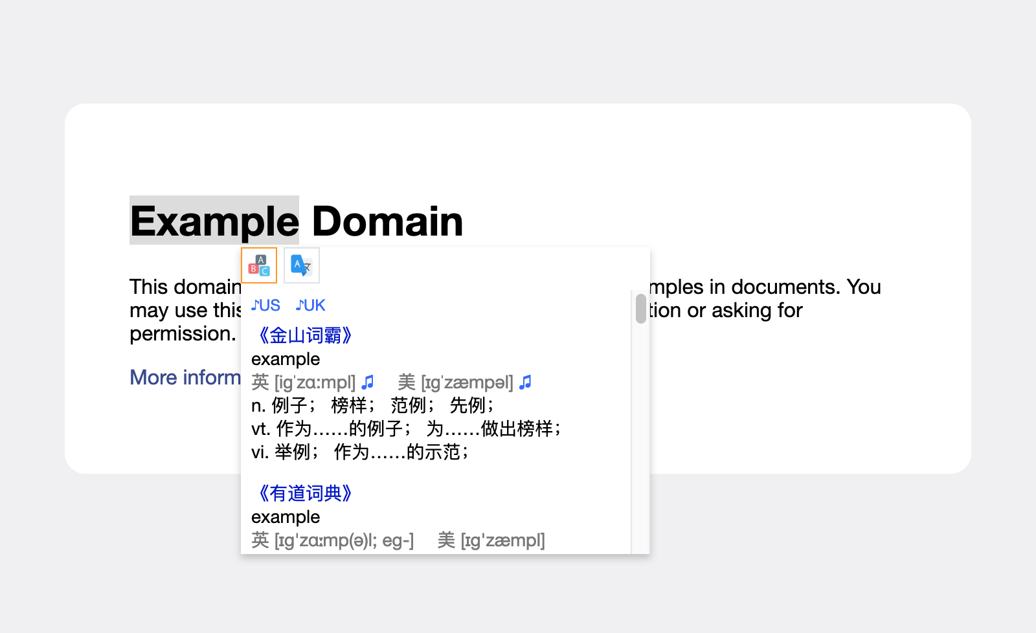
Task: Play British phonetic audio note icon
Action: (368, 383)
